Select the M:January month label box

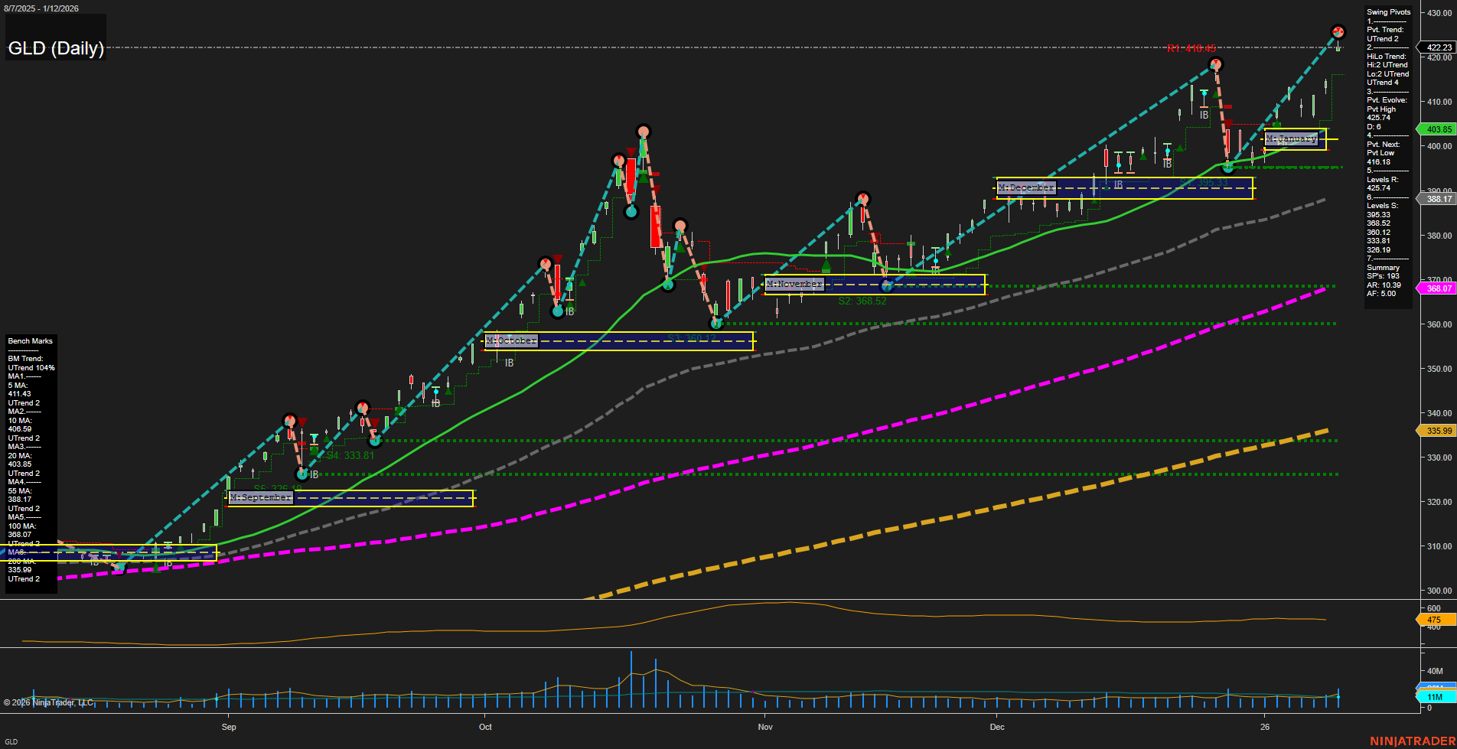pos(1291,139)
